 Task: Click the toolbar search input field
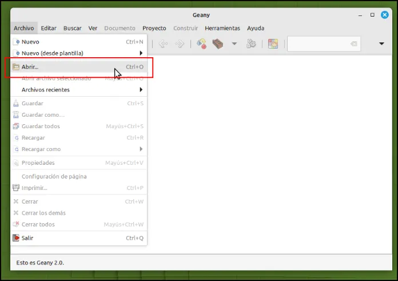(324, 44)
